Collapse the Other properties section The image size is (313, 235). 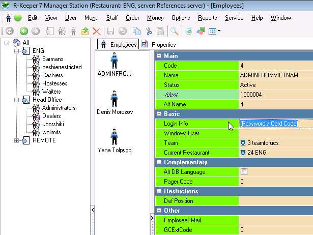(x=159, y=211)
